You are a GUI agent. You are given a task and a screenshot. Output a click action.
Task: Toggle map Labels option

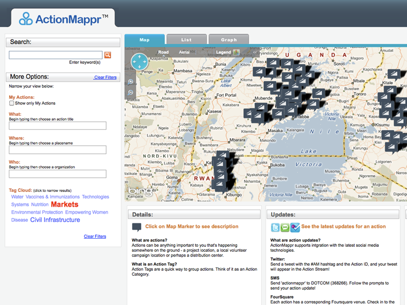(x=203, y=52)
